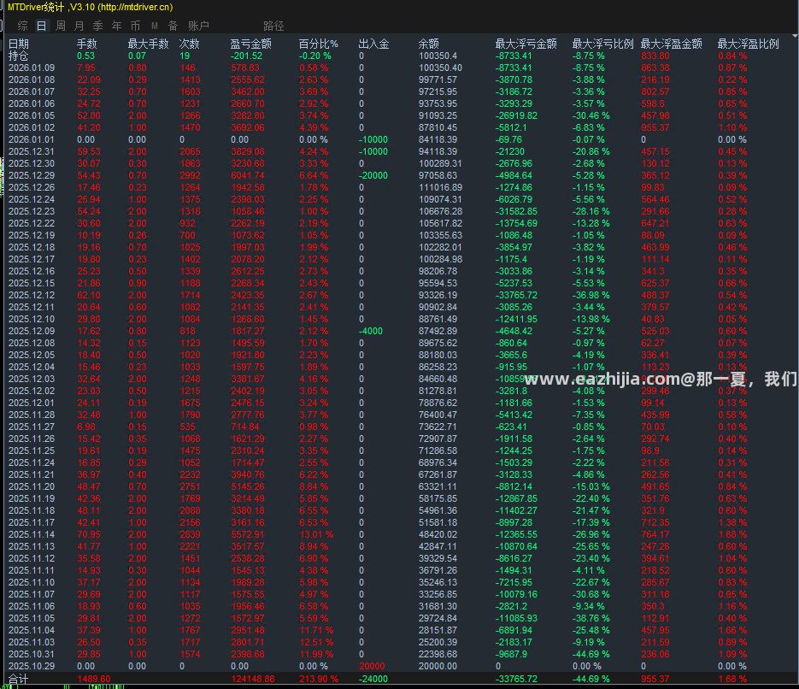The width and height of the screenshot is (799, 689).
Task: Click the 最大手数 column header
Action: click(148, 44)
